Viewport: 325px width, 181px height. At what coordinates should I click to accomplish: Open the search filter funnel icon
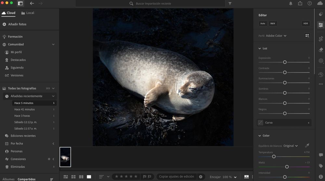tap(230, 4)
